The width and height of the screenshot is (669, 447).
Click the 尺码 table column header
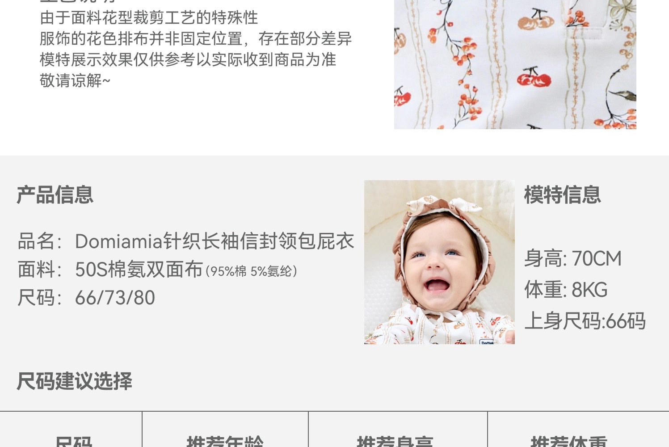[74, 441]
